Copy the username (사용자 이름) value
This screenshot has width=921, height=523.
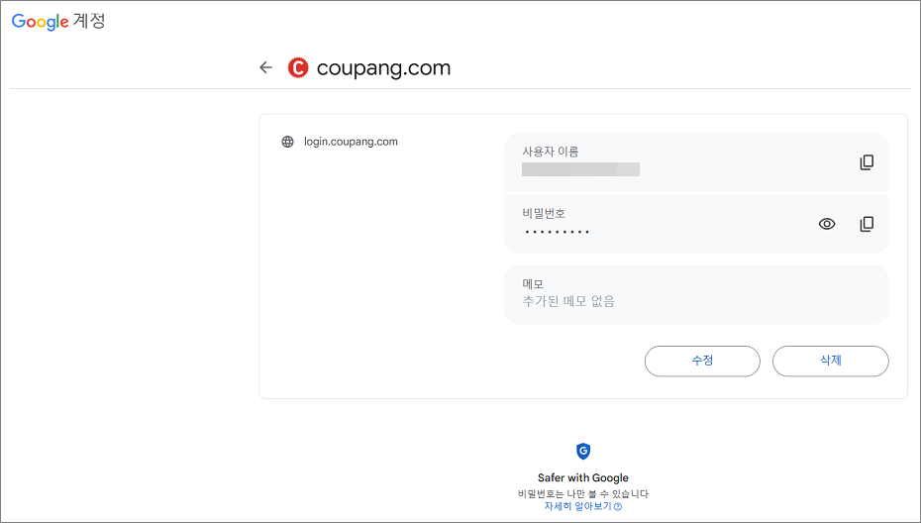click(867, 162)
